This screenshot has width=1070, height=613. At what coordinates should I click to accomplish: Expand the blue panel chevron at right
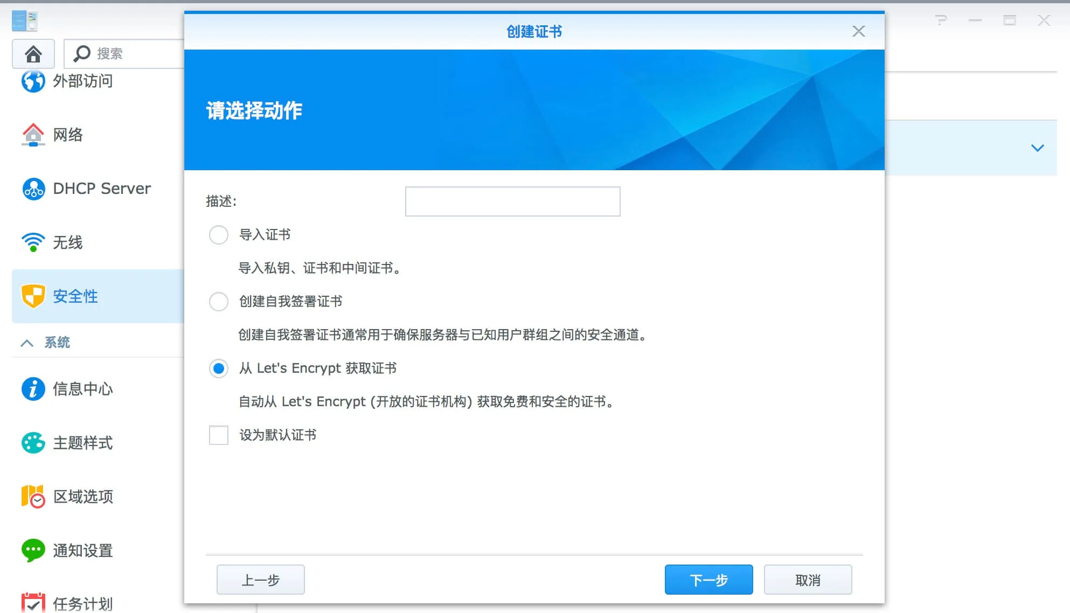coord(1037,148)
